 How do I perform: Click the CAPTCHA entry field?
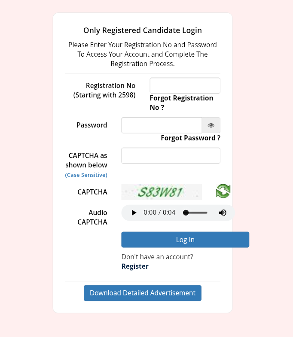pos(171,155)
